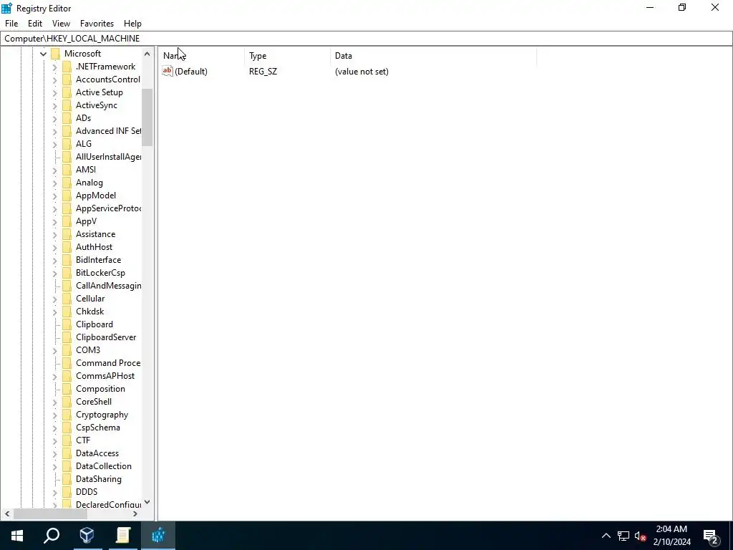Click horizontal scrollbar left arrow
This screenshot has width=733, height=550.
pos(7,513)
